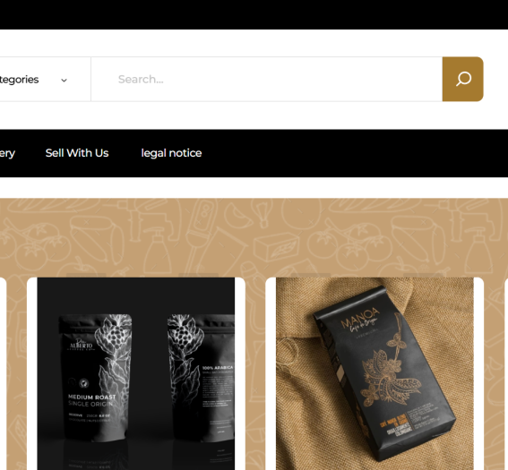Click the Medium Roast Single Origin pouch label
This screenshot has width=508, height=470.
92,400
